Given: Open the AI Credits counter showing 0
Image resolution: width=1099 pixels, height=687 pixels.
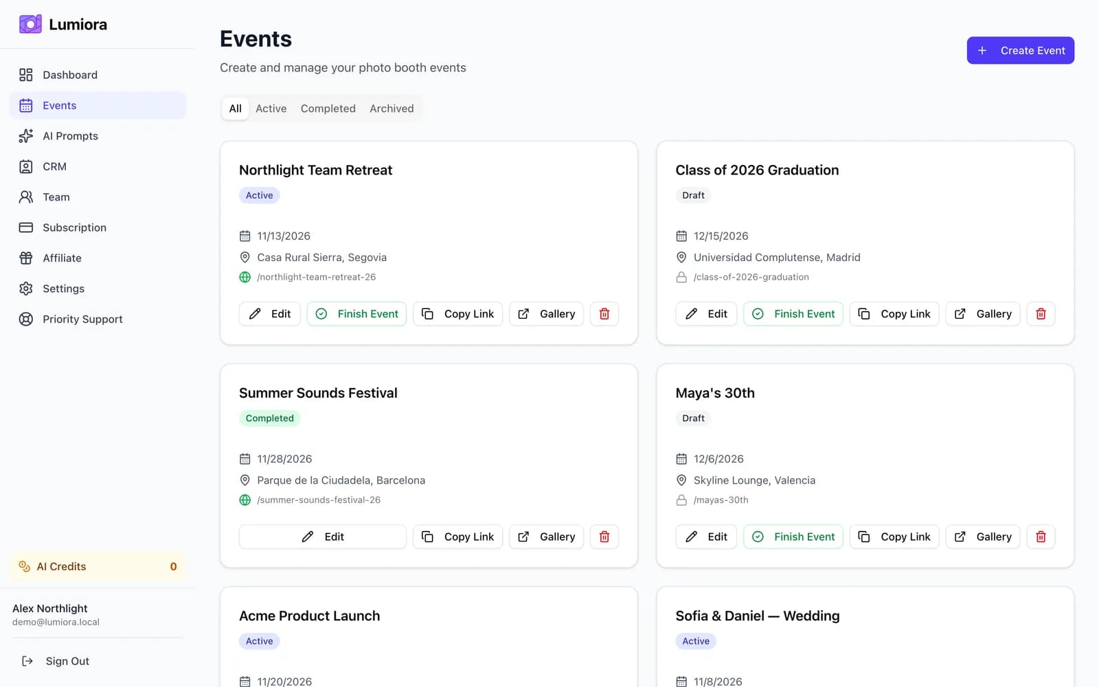Looking at the screenshot, I should point(98,566).
